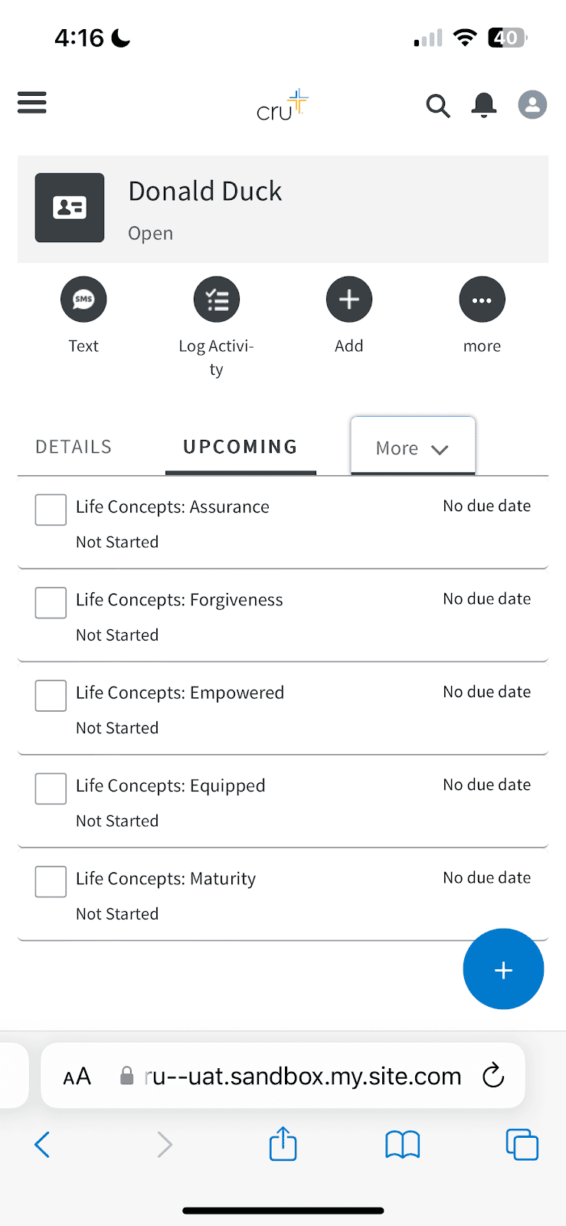This screenshot has width=566, height=1226.
Task: Tap the SMS Text action icon
Action: coord(83,300)
